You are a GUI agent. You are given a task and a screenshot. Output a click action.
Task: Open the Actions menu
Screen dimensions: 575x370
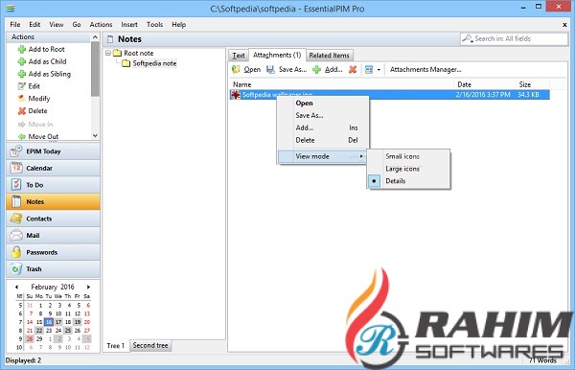coord(101,25)
